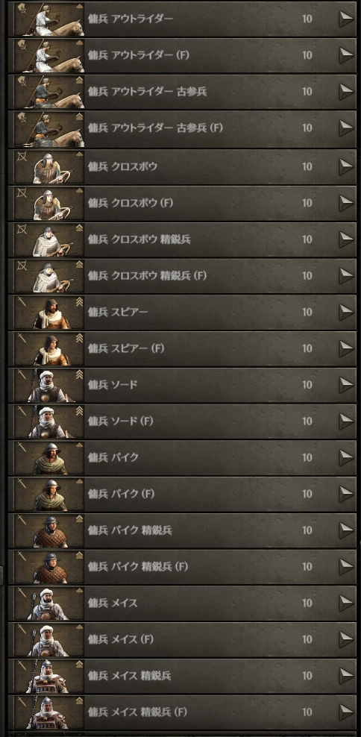Viewport: 361px width, 737px height.
Task: Click transfer arrow for 傭兵 アウトライダー 古参兵 (F)
Action: click(x=346, y=128)
